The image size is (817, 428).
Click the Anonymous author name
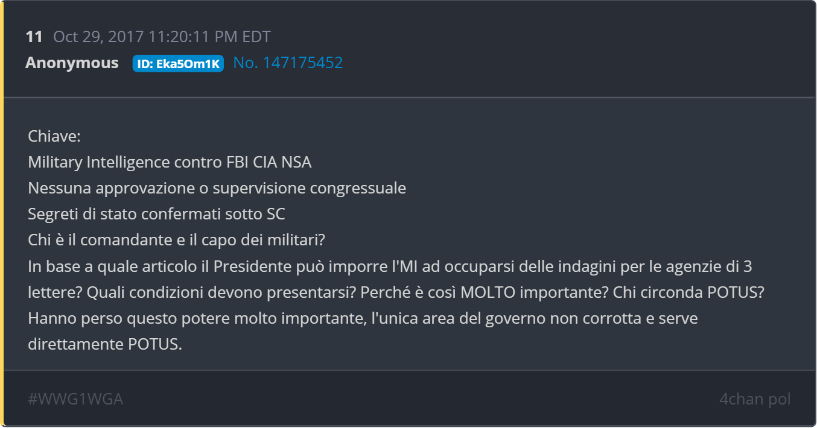click(x=72, y=63)
